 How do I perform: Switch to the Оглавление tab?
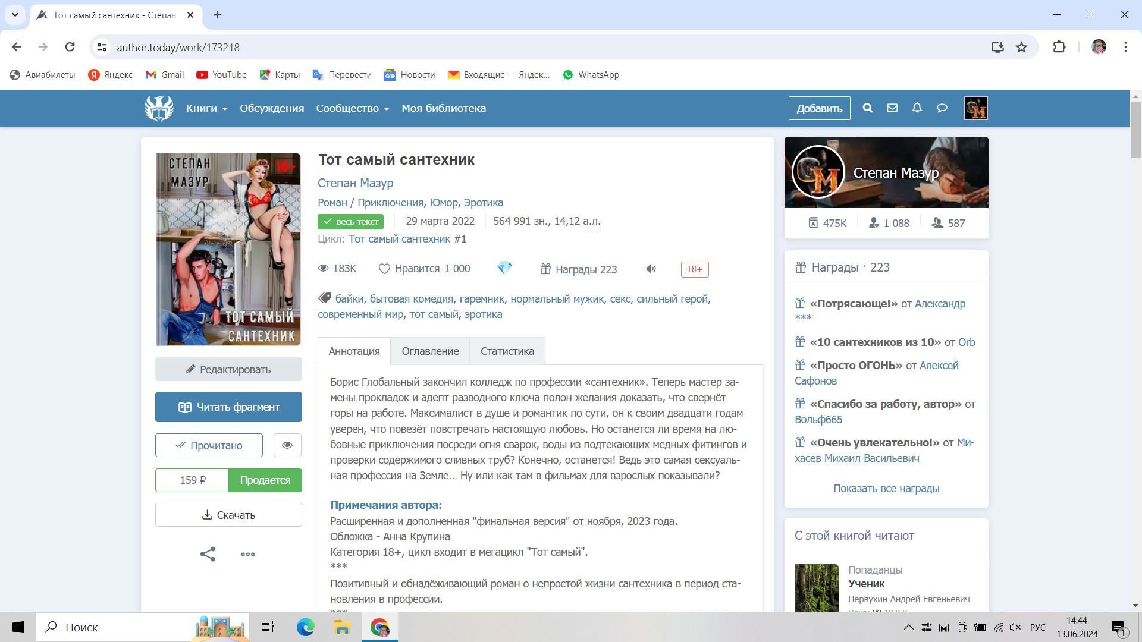point(430,351)
